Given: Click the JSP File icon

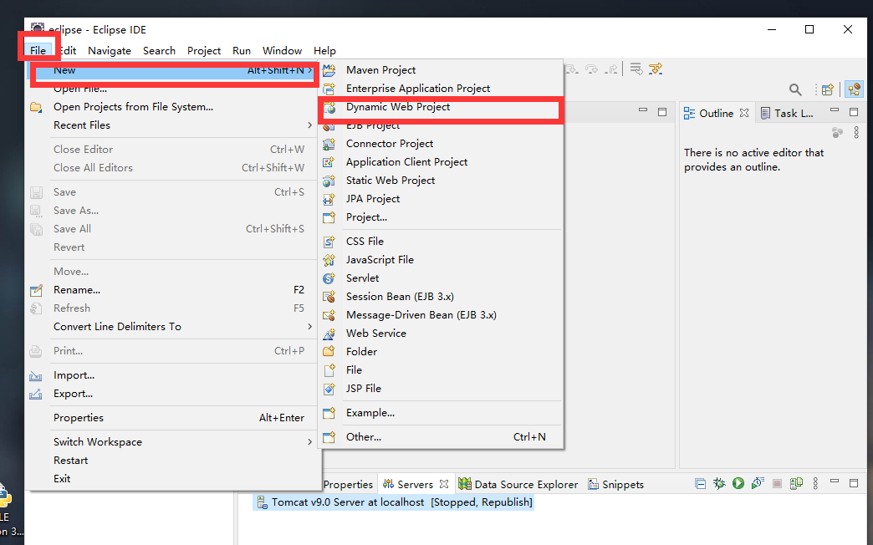Looking at the screenshot, I should 329,389.
